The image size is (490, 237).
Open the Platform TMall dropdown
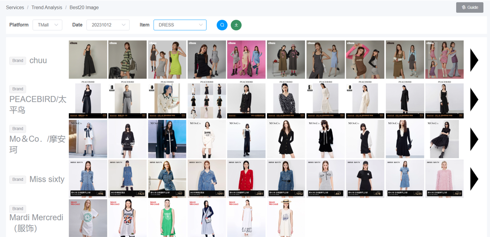point(47,25)
